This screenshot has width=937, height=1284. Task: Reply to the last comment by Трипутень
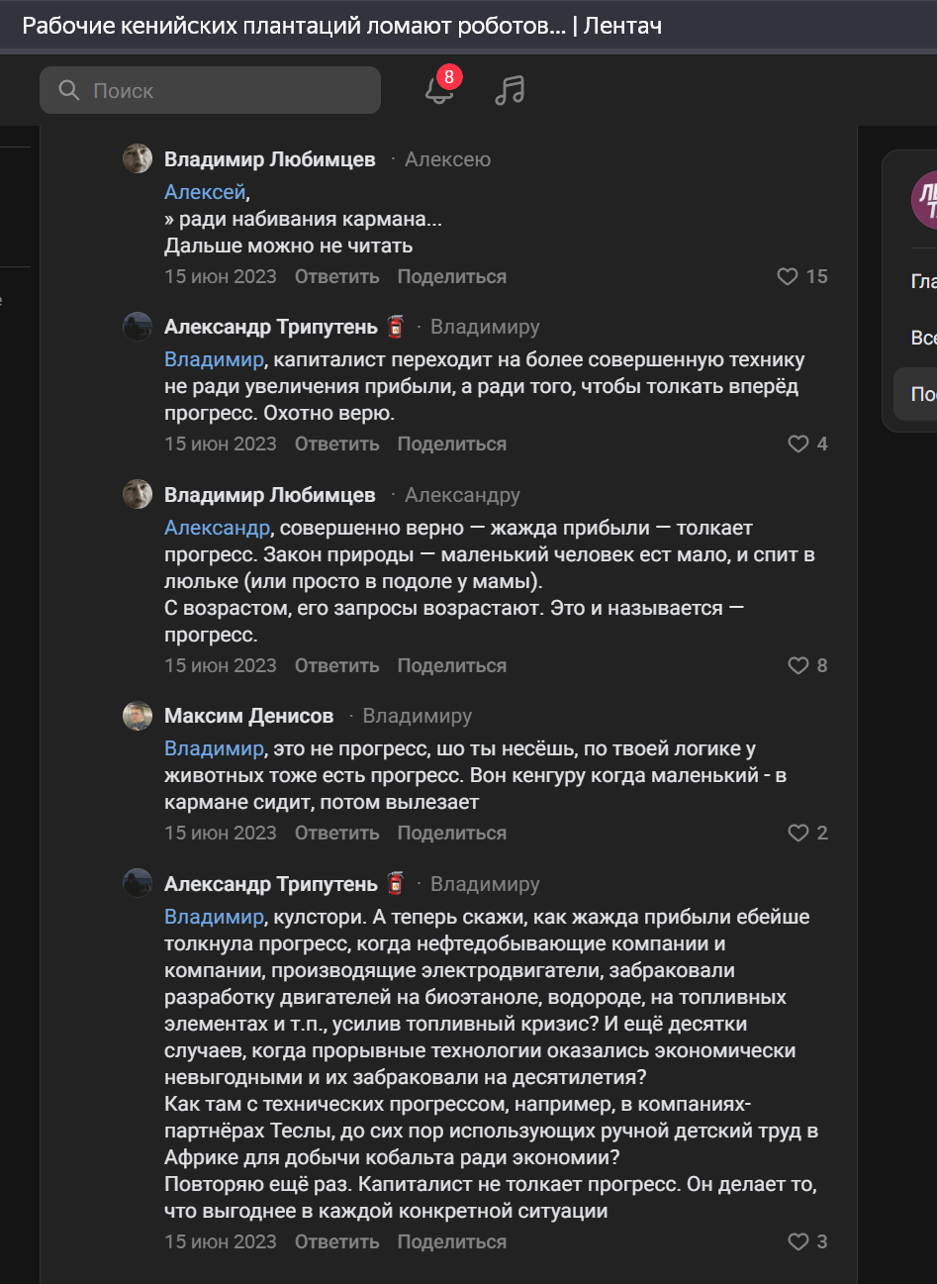(336, 1241)
